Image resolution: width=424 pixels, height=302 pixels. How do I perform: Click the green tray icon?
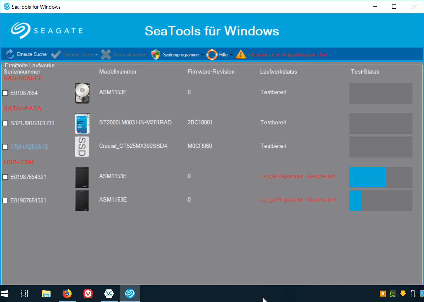tap(393, 294)
